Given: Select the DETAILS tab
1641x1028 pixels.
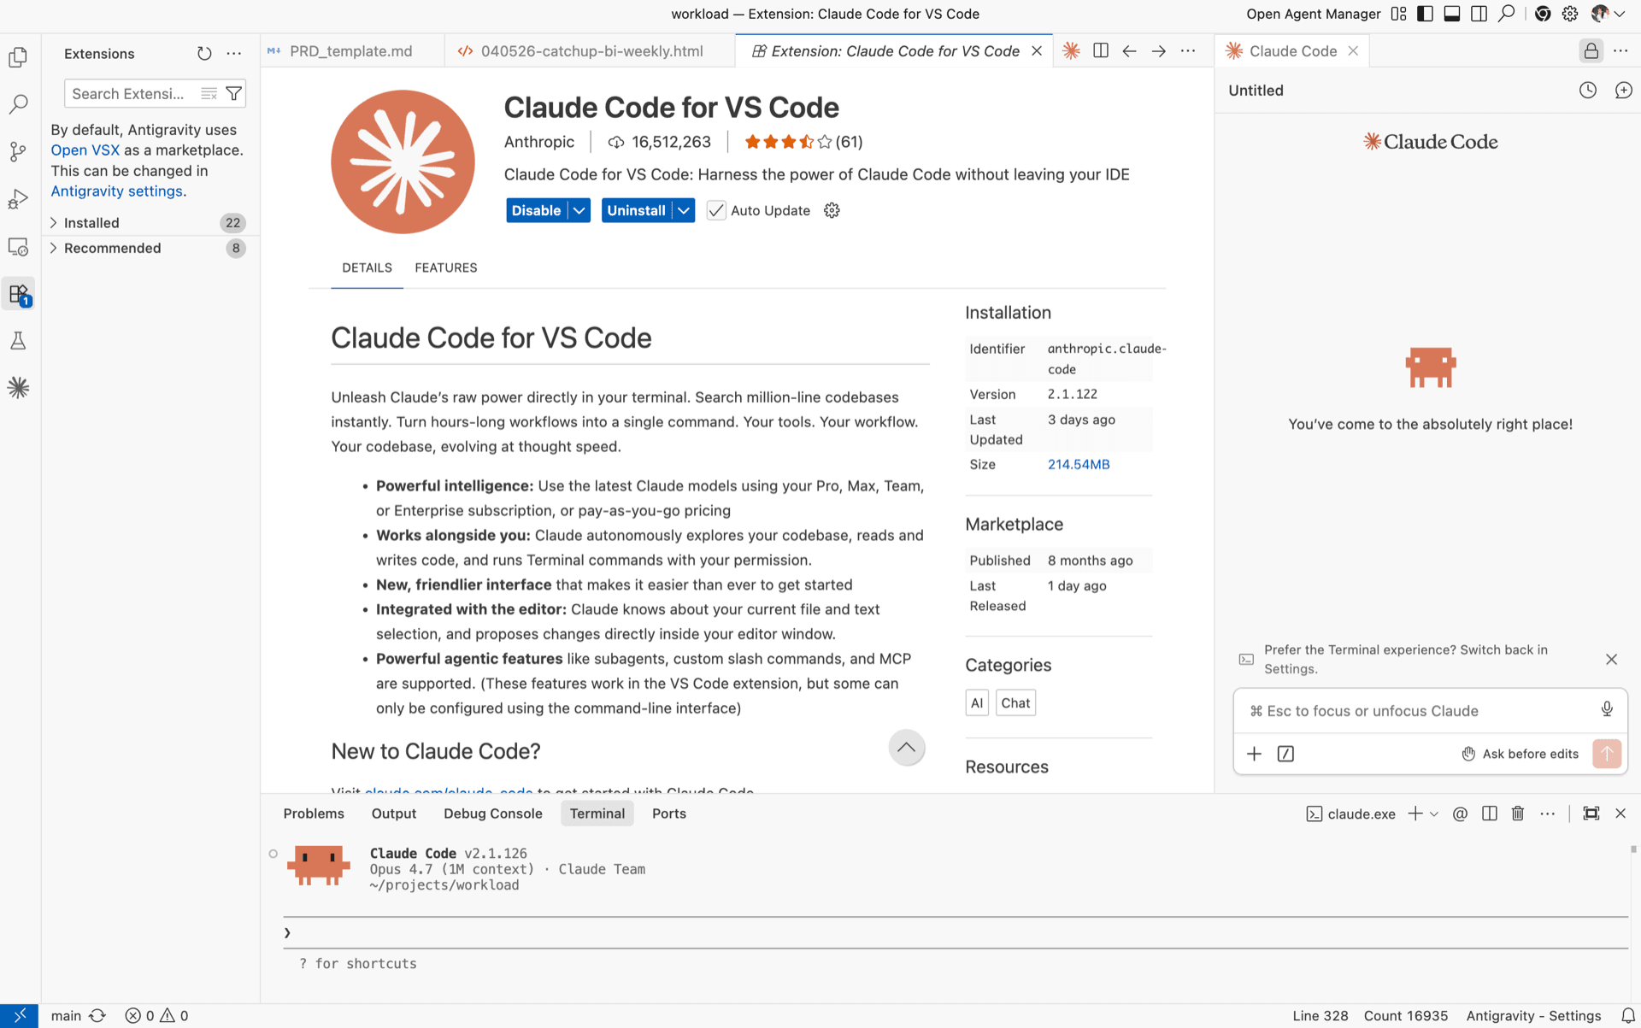Looking at the screenshot, I should coord(368,267).
